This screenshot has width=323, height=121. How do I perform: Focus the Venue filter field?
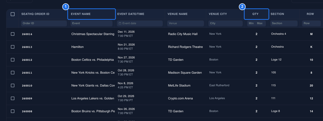(186, 23)
